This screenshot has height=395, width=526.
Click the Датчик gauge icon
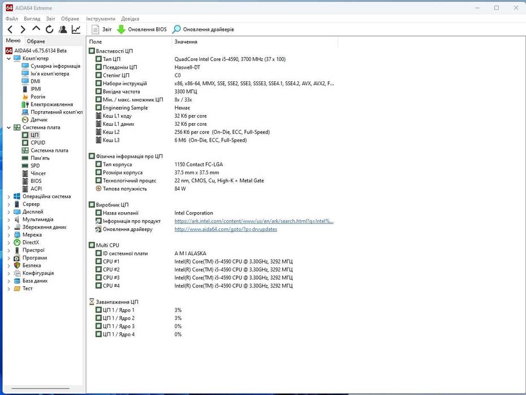(25, 120)
